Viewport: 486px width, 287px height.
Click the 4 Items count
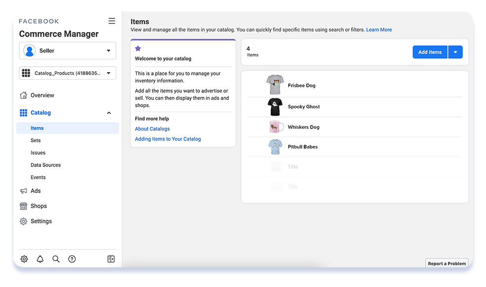point(252,52)
